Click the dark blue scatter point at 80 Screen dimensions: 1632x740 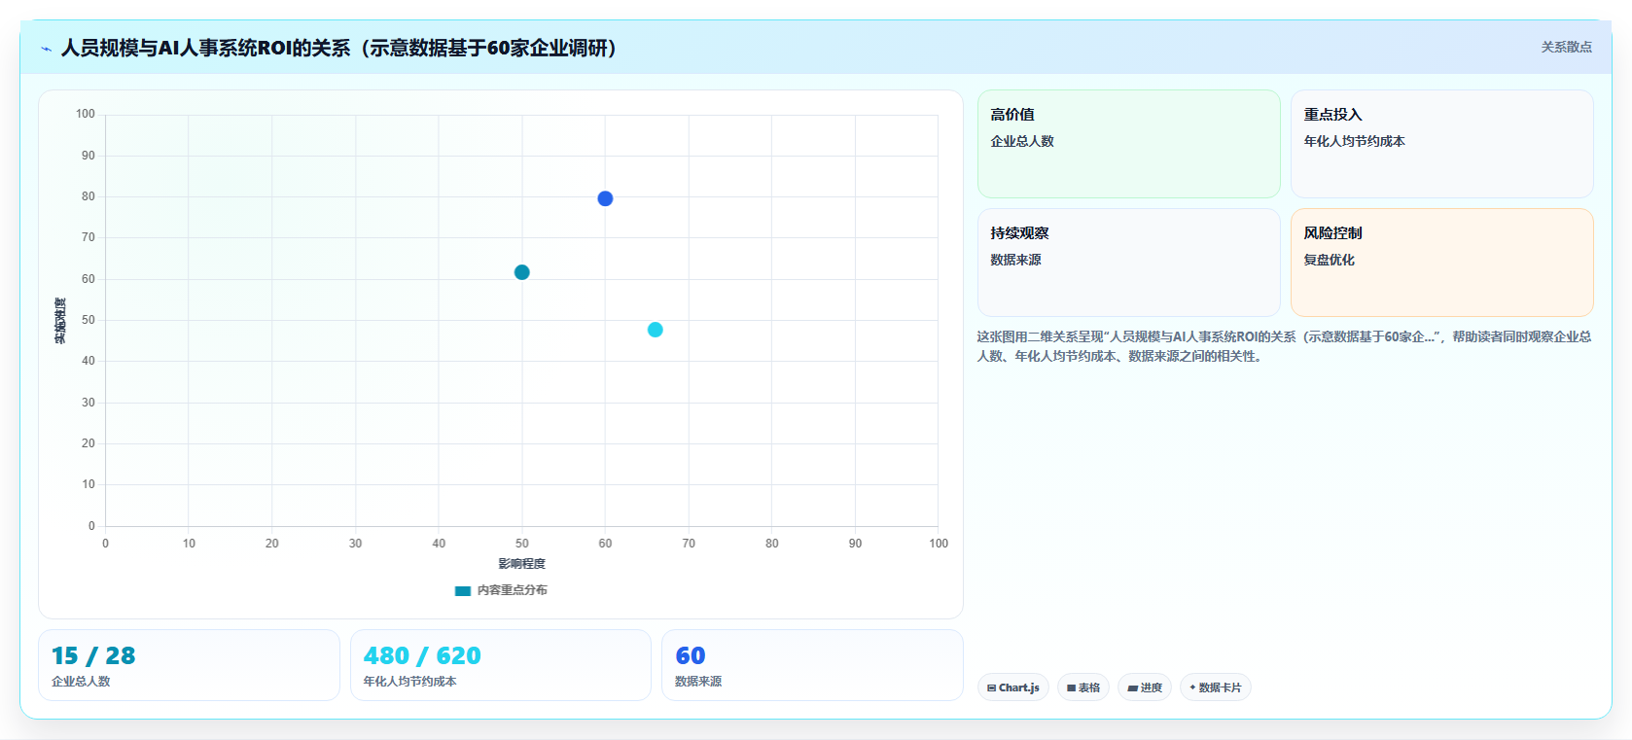pyautogui.click(x=605, y=198)
